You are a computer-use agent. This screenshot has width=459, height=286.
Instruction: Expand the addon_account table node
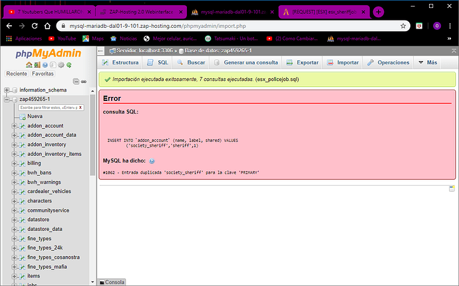[14, 126]
